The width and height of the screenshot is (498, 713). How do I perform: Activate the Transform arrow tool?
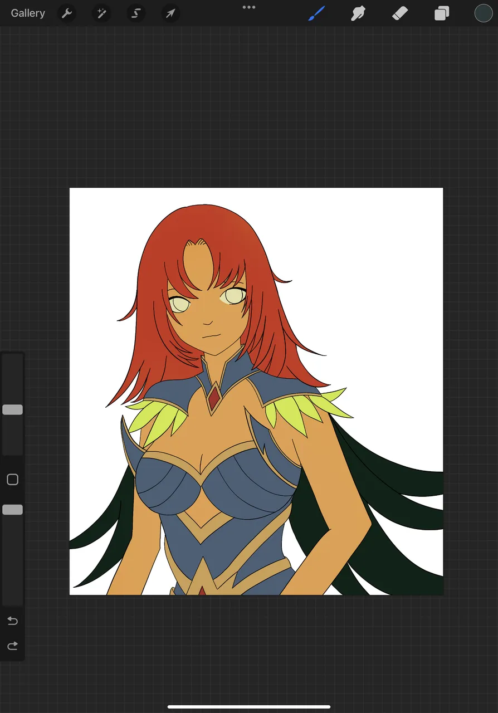pos(170,13)
